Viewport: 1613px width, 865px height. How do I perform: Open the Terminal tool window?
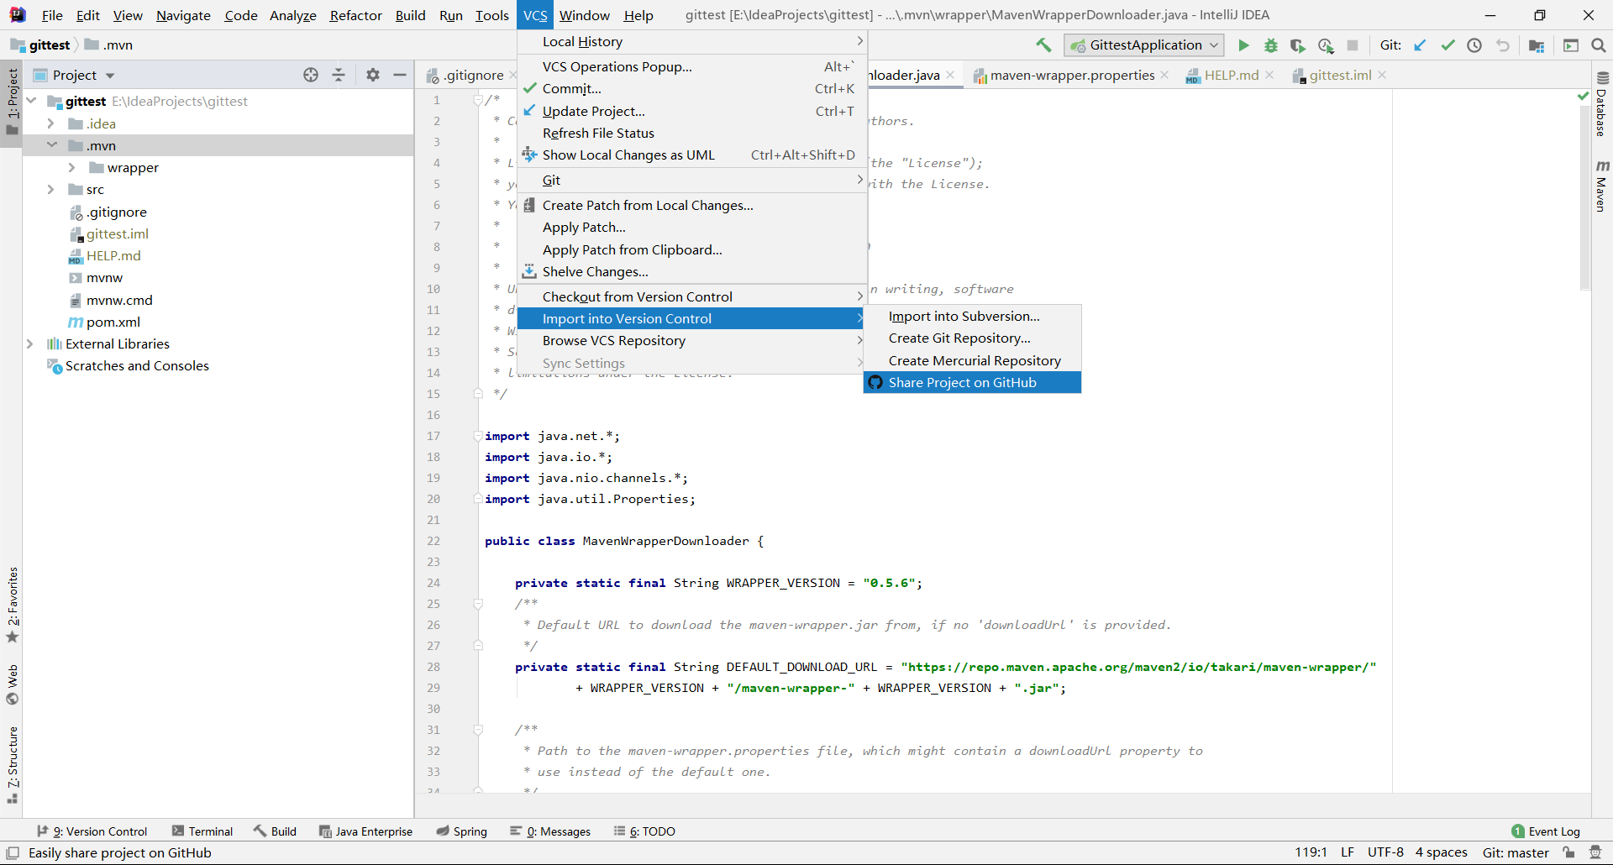point(202,831)
